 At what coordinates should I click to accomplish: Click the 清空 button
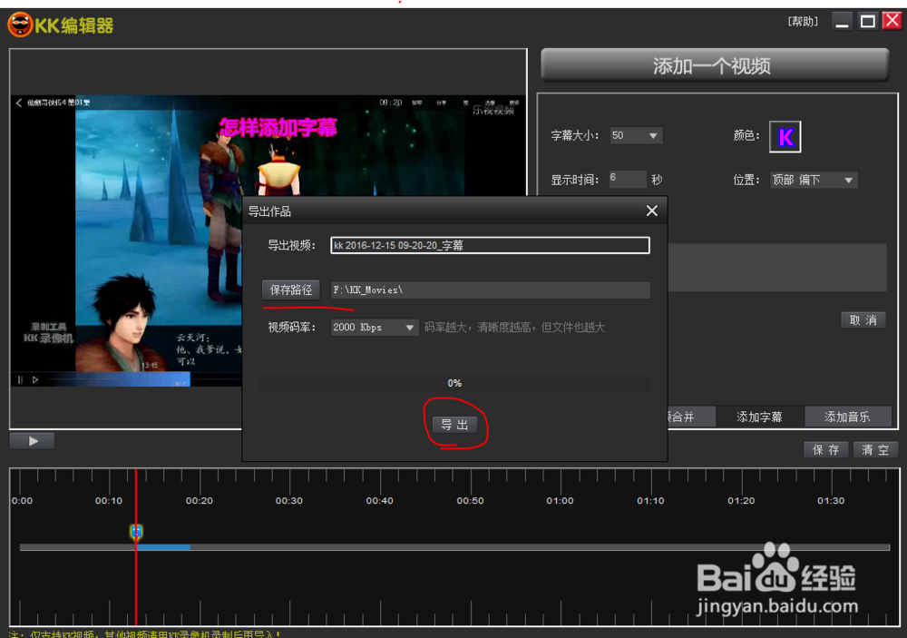tap(875, 450)
